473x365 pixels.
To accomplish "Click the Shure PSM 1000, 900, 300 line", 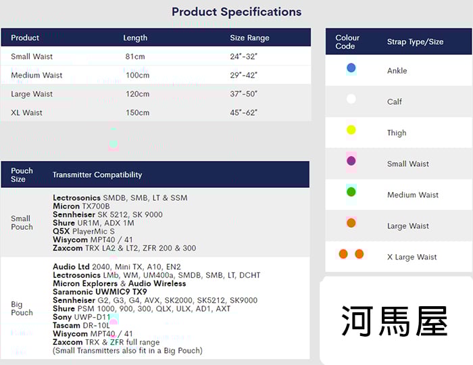I will click(141, 309).
